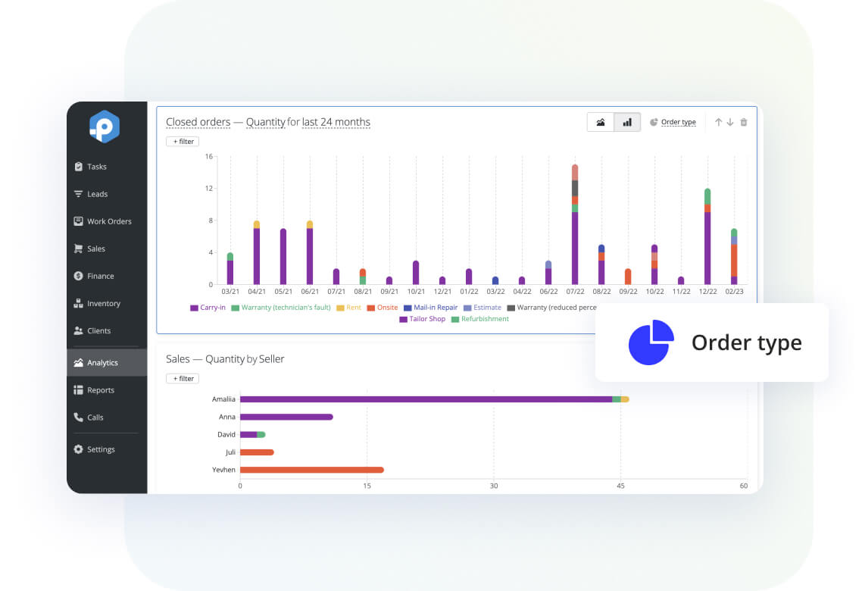Open Sales from the sidebar
Image resolution: width=865 pixels, height=591 pixels.
tap(79, 249)
